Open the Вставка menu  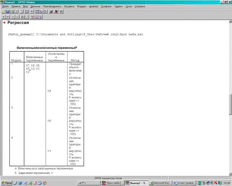[69, 6]
